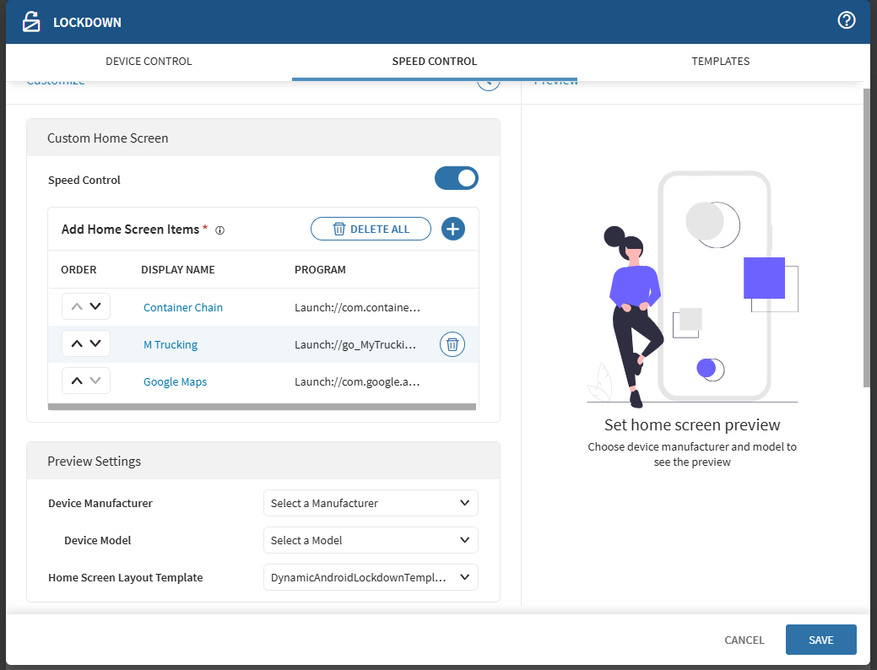Click info icon beside Add Home Screen Items

point(219,230)
